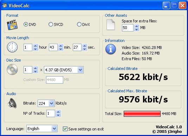This screenshot has height=136, width=188.
Task: Click the clock Movie Length icon
Action: (12, 47)
